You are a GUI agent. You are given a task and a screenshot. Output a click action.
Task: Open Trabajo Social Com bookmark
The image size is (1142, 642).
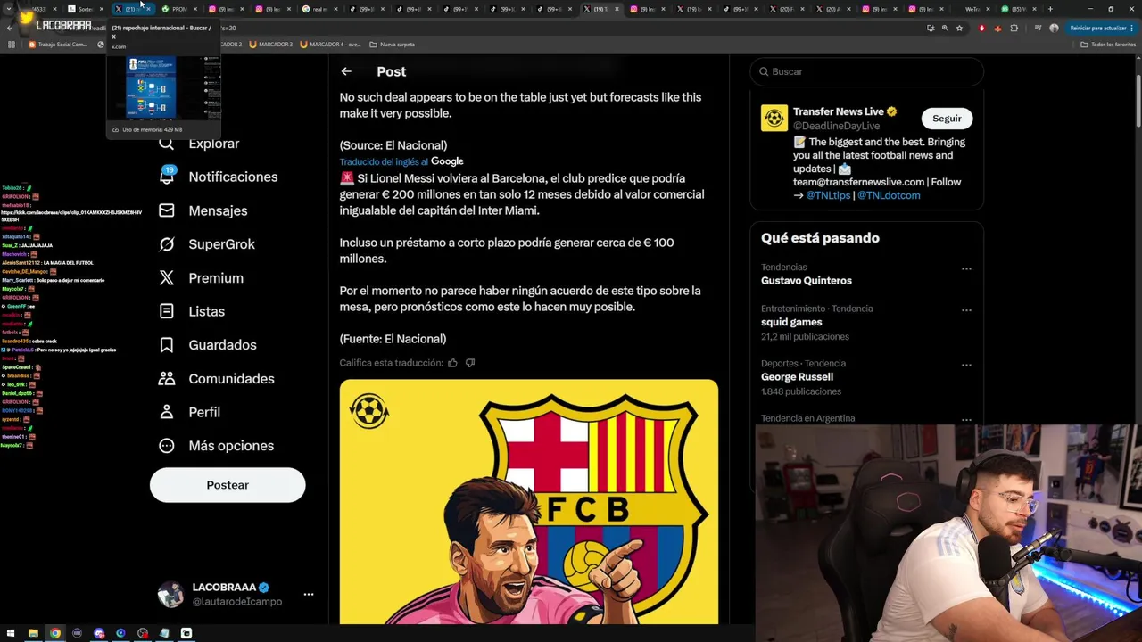click(58, 44)
